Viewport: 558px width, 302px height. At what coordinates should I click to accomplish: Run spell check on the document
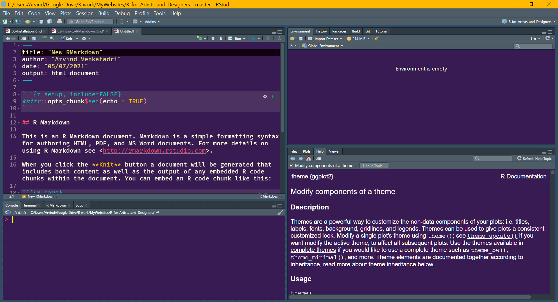[x=44, y=38]
